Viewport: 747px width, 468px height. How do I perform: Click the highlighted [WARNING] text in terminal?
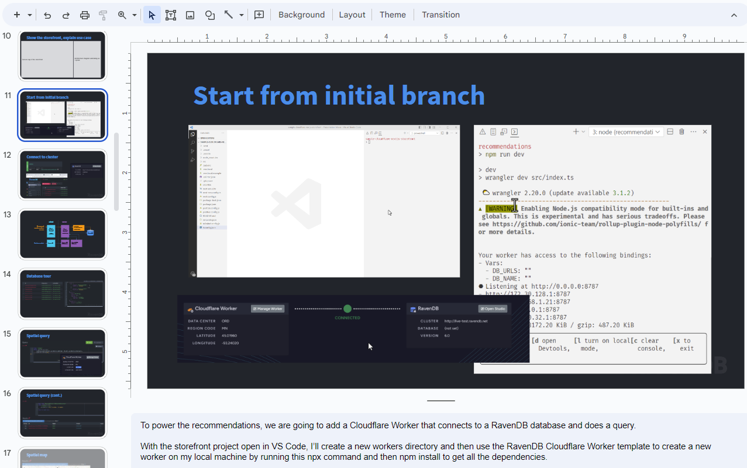[x=501, y=209]
